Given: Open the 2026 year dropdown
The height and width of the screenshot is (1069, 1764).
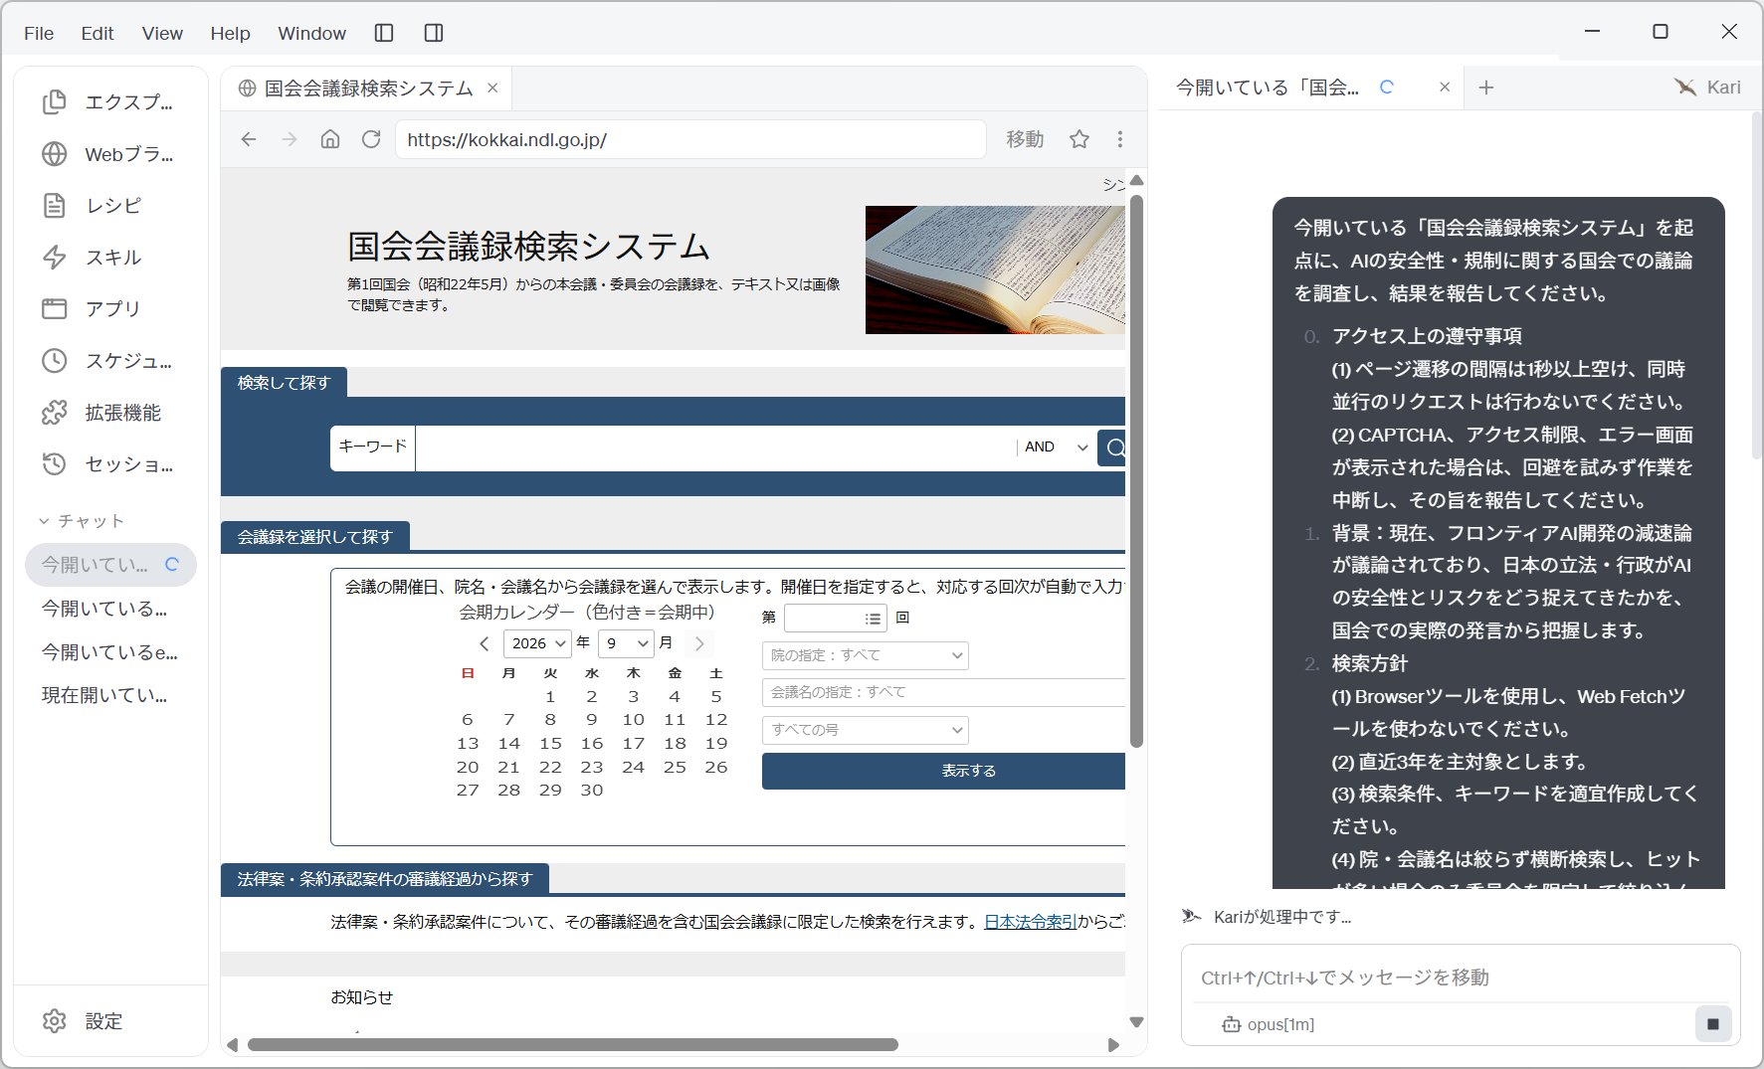Looking at the screenshot, I should coord(538,643).
